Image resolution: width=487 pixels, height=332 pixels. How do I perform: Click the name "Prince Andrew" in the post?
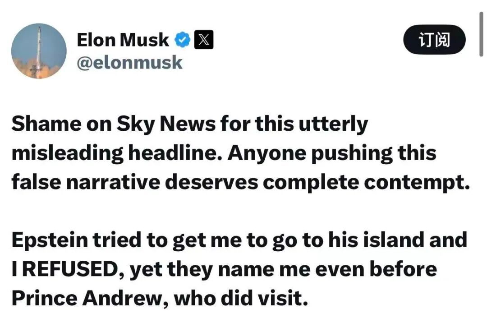(x=86, y=298)
